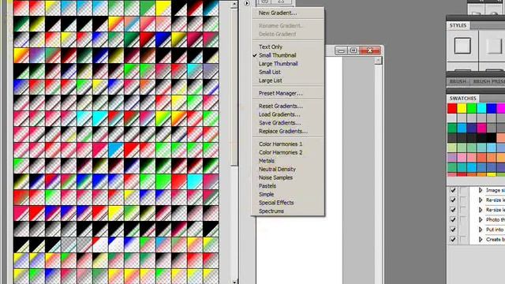505x284 pixels.
Task: Load the Special Effects gradient set
Action: point(276,203)
